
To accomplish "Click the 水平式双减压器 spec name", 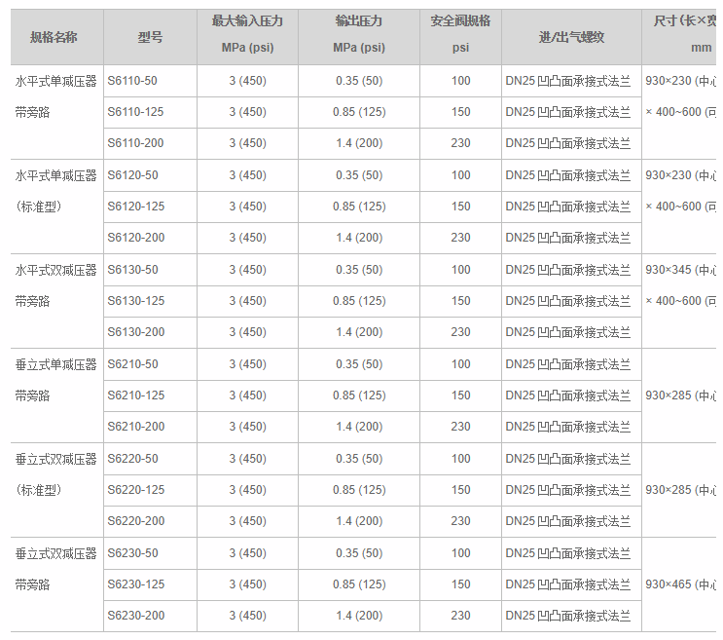I will coord(56,270).
